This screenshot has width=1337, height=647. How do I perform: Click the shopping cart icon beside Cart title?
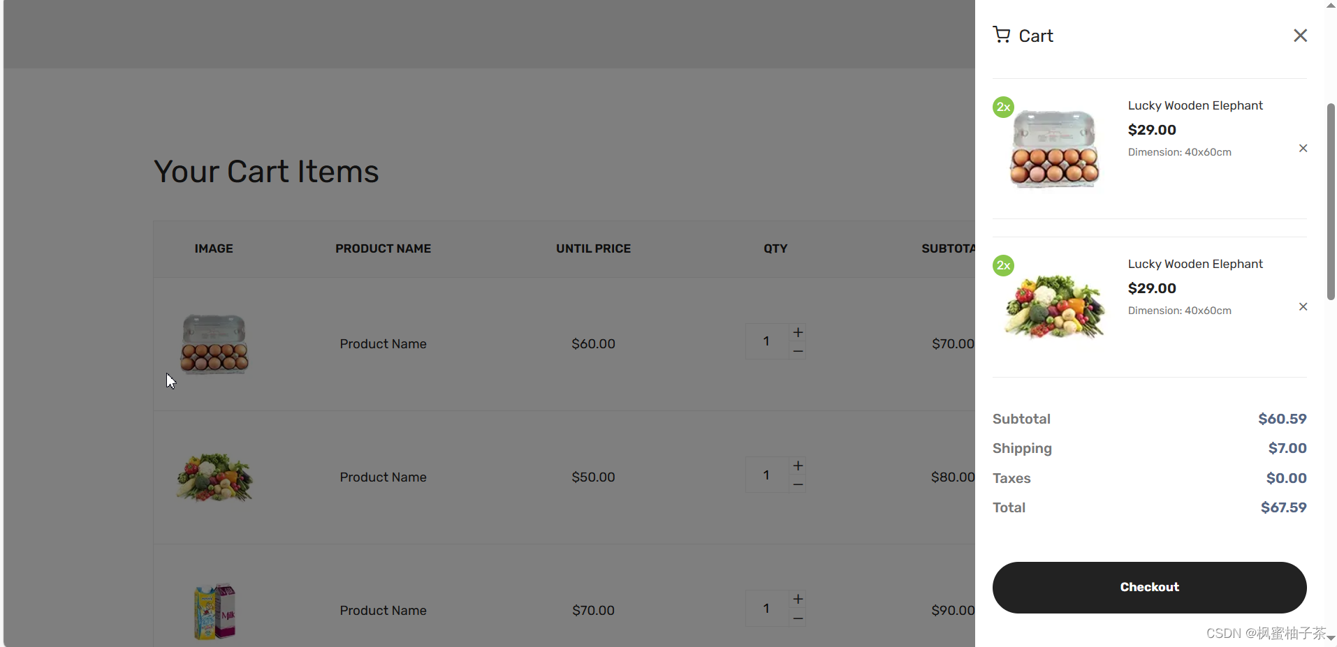1002,35
